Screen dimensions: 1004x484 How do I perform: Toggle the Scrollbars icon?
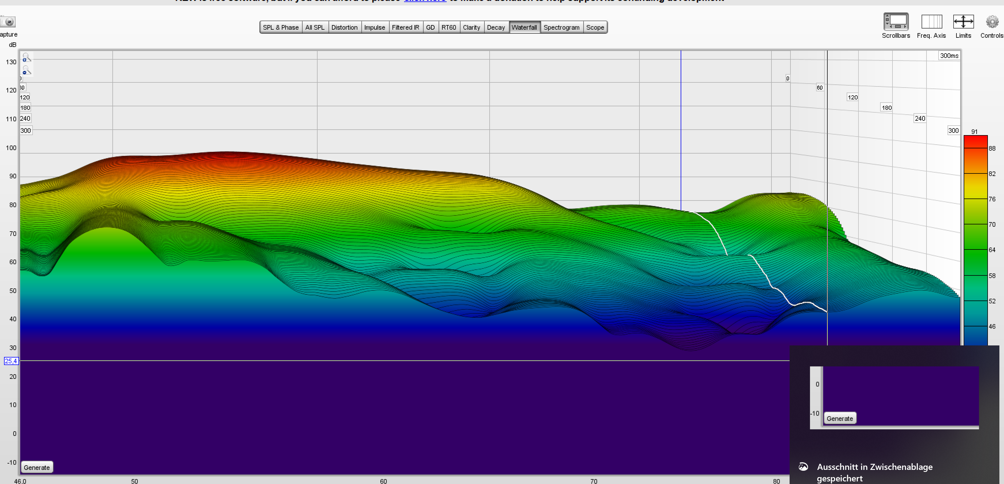[896, 22]
